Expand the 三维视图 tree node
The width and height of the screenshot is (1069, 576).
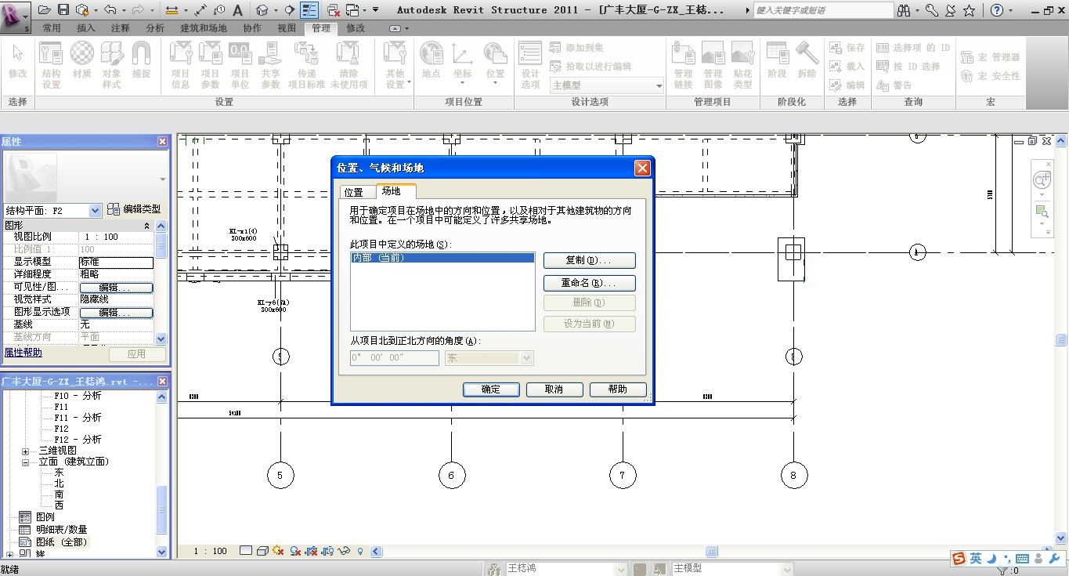click(25, 451)
